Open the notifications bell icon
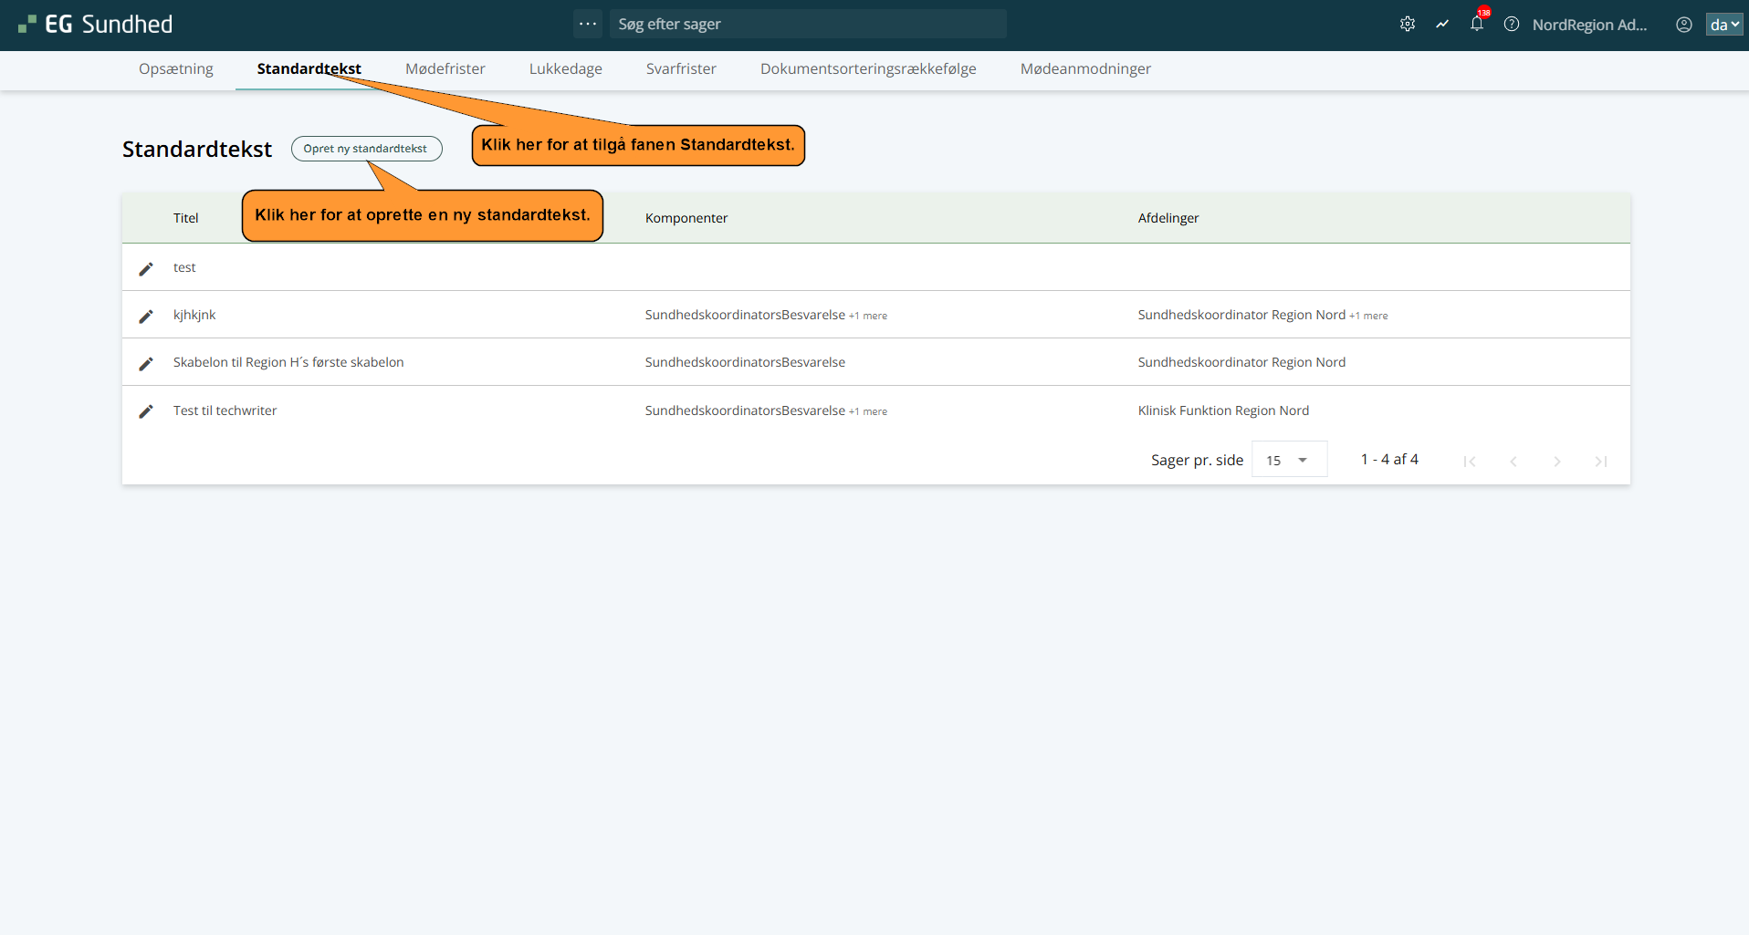1749x935 pixels. [1476, 25]
